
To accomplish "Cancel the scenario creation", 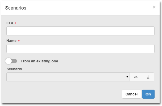I will [131, 94].
